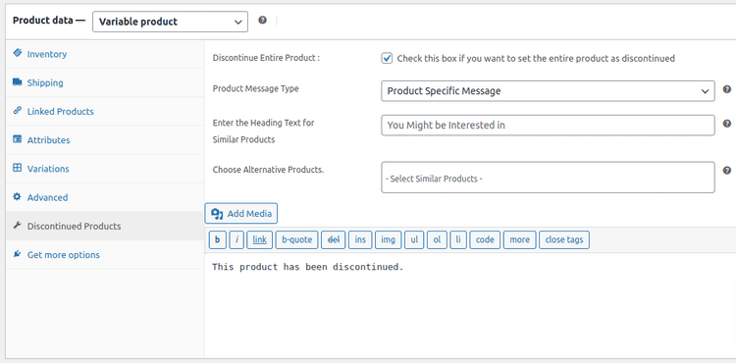Open the Inventory tab
This screenshot has height=363, width=736.
105,54
